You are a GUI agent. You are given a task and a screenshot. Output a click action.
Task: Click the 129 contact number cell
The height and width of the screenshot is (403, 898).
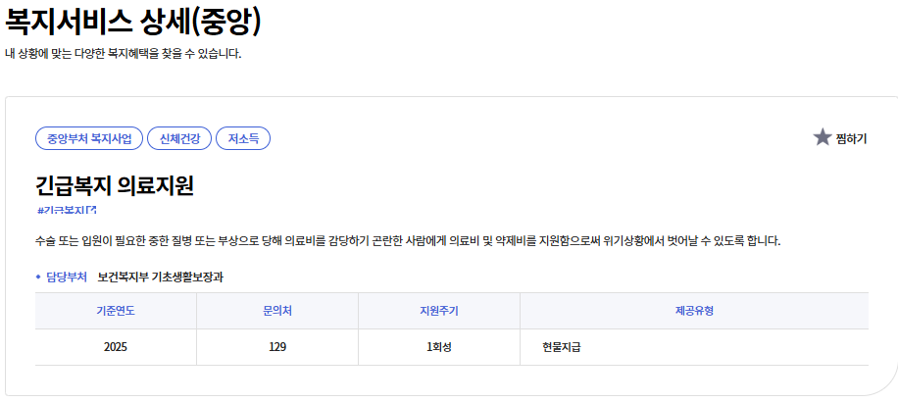pyautogui.click(x=277, y=347)
